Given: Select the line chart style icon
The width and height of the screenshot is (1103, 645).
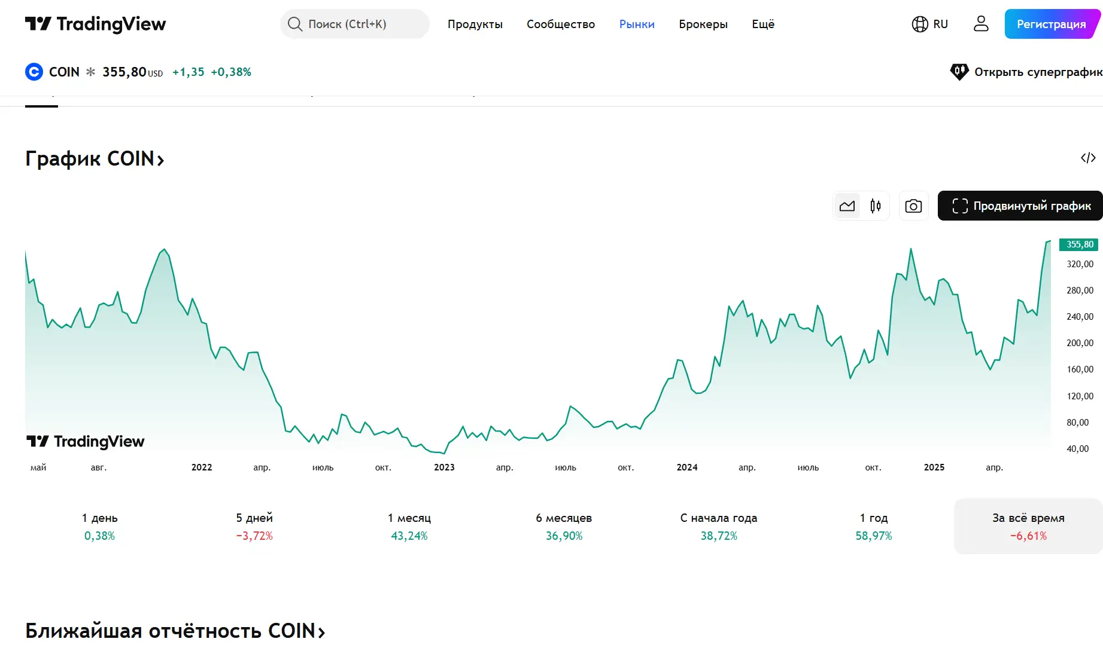Looking at the screenshot, I should tap(847, 205).
